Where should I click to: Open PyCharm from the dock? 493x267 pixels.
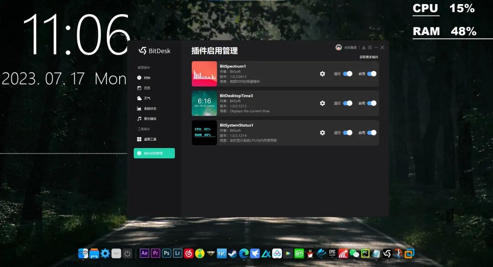(365, 253)
